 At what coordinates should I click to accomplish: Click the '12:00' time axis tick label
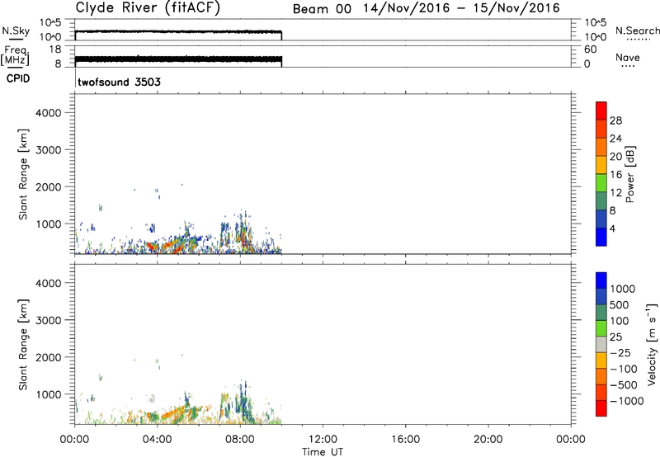click(x=323, y=440)
